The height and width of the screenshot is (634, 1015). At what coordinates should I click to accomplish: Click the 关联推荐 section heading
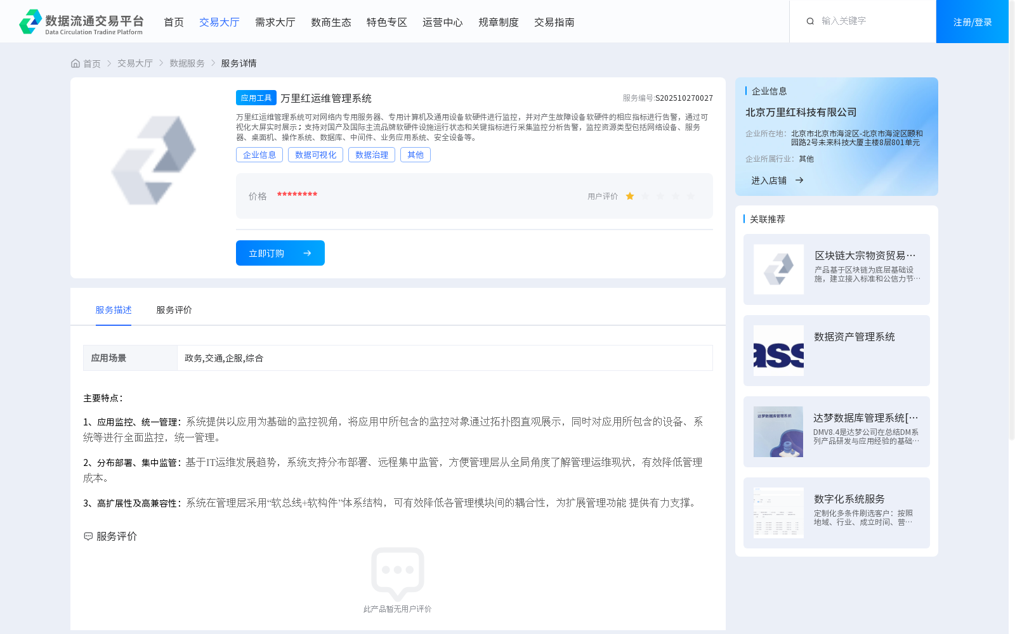[x=768, y=219]
